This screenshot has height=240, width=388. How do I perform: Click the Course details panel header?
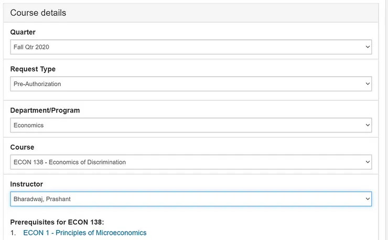point(38,13)
